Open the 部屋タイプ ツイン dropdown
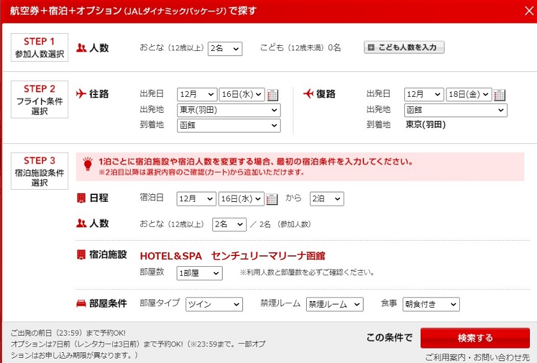Image resolution: width=537 pixels, height=363 pixels. (214, 304)
